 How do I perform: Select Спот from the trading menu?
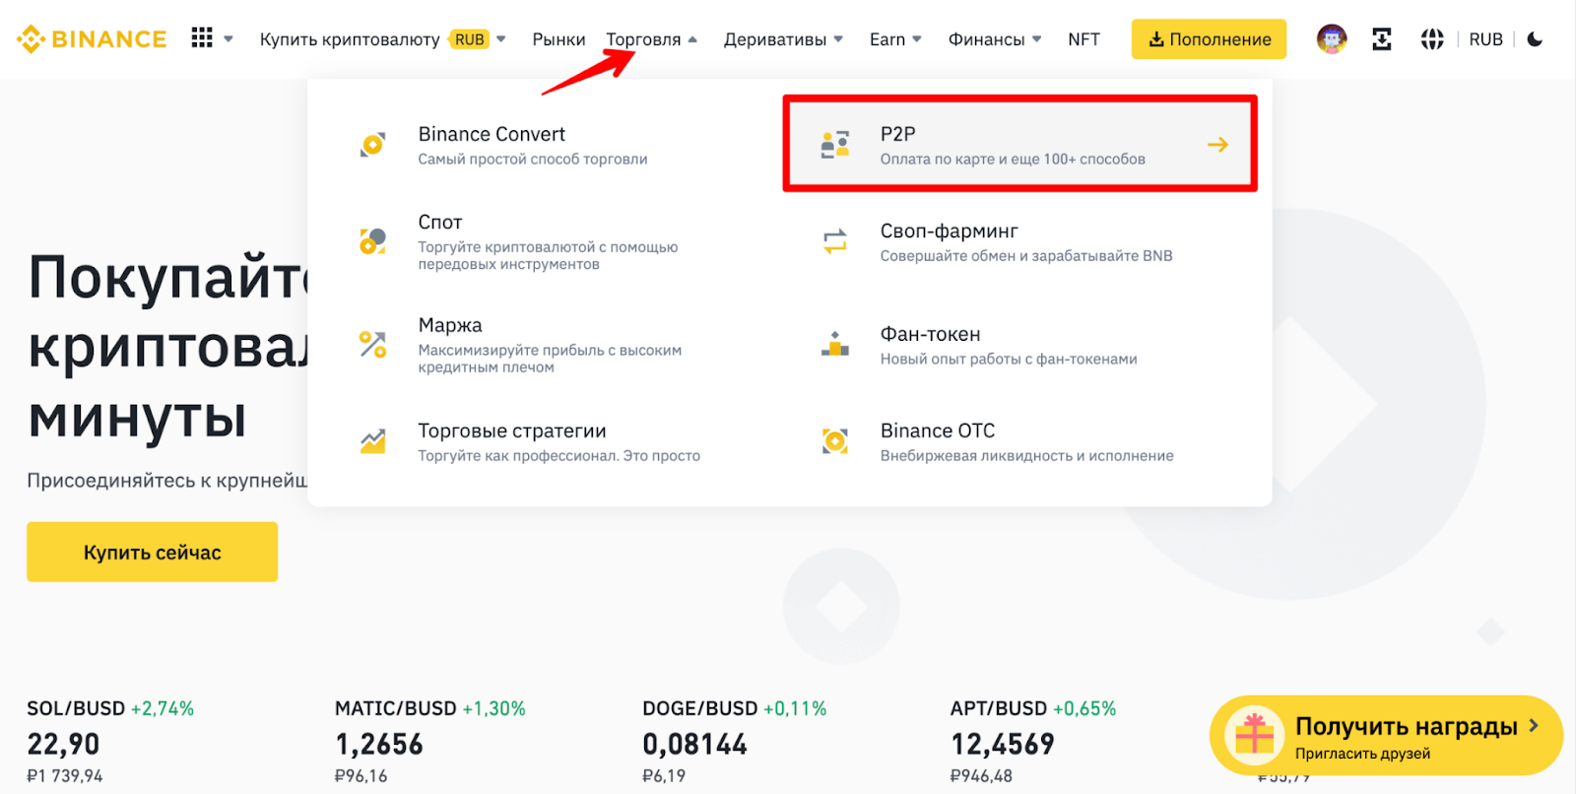tap(440, 223)
